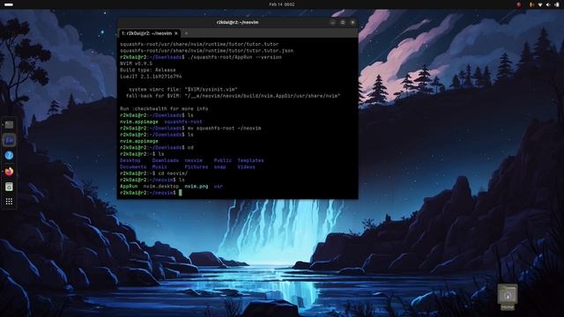Open the clock showing Feb 14
The image size is (564, 317).
pos(282,4)
